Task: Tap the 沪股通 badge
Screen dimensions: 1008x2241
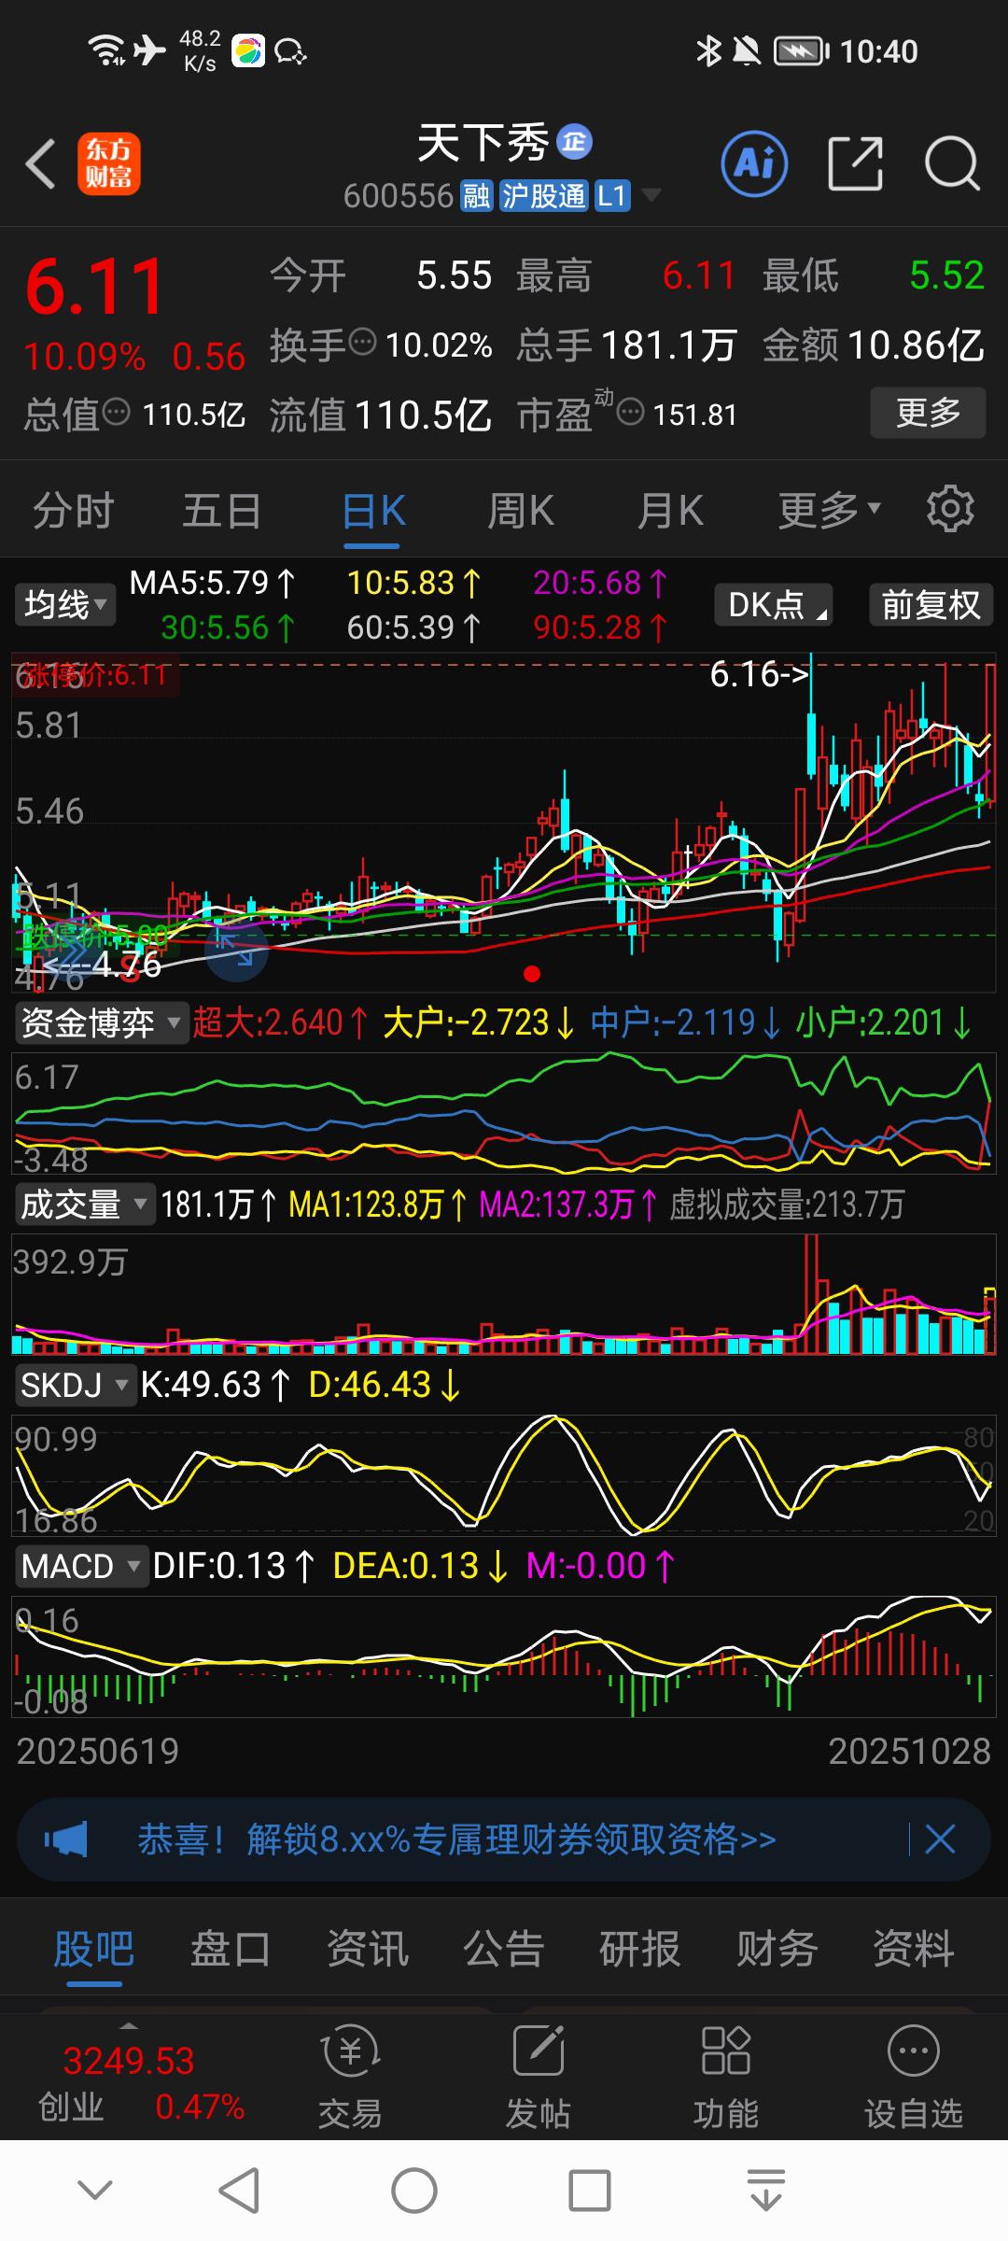Action: point(543,196)
